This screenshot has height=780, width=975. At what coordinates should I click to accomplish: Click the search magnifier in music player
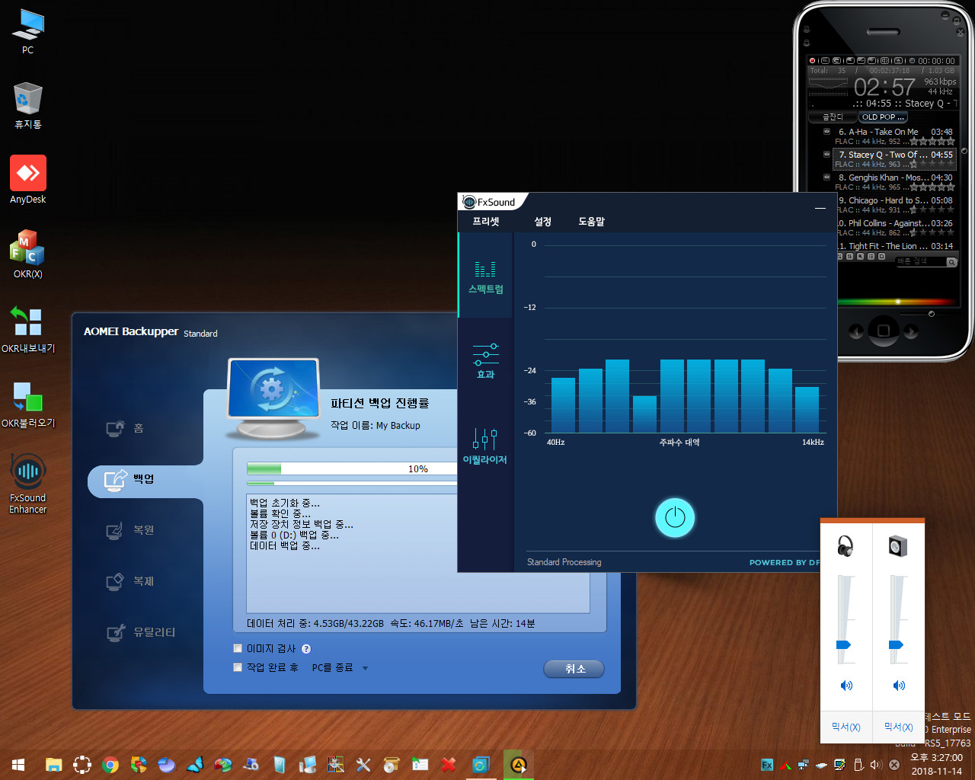click(951, 262)
